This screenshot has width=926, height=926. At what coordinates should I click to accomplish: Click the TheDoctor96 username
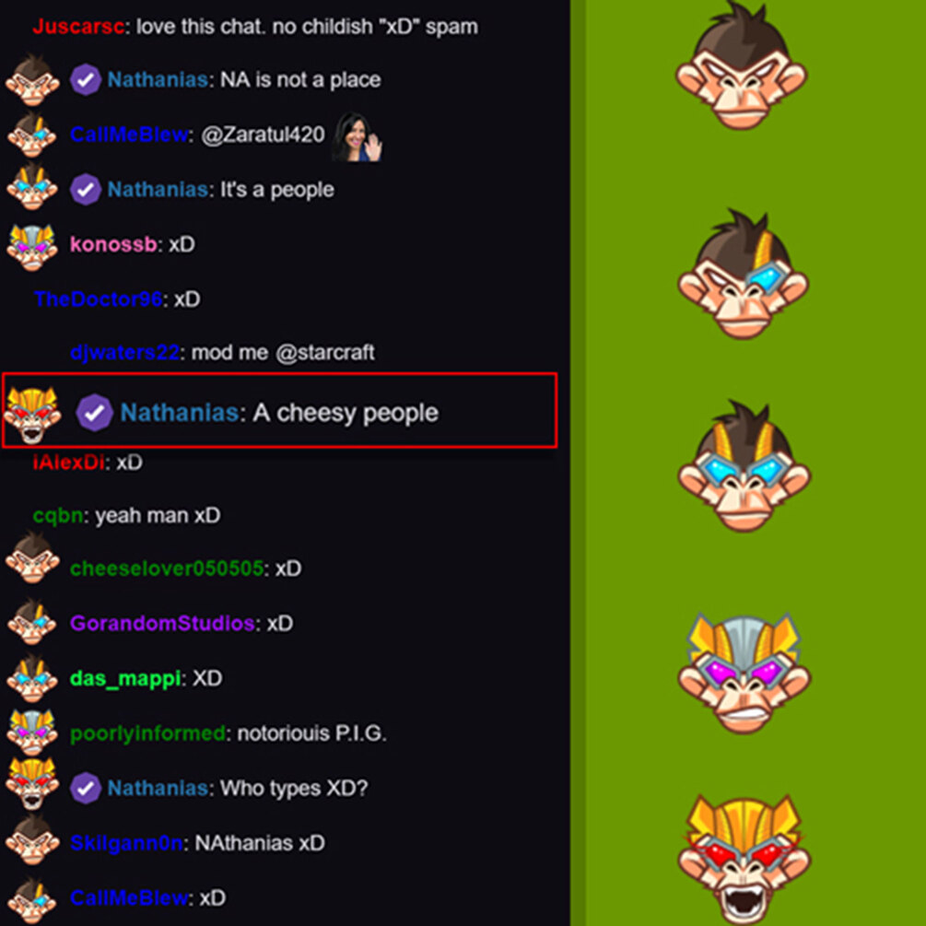pos(98,299)
